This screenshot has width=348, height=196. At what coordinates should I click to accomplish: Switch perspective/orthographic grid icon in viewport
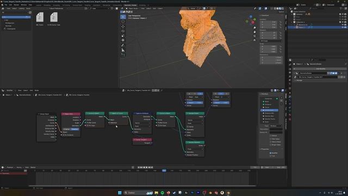pyautogui.click(x=254, y=40)
